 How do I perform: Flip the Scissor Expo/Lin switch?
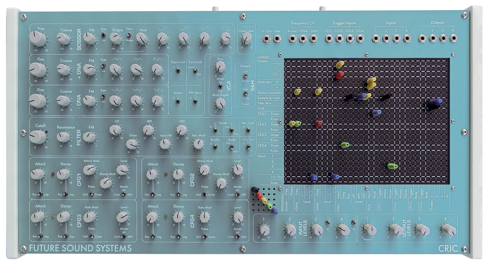click(x=103, y=35)
